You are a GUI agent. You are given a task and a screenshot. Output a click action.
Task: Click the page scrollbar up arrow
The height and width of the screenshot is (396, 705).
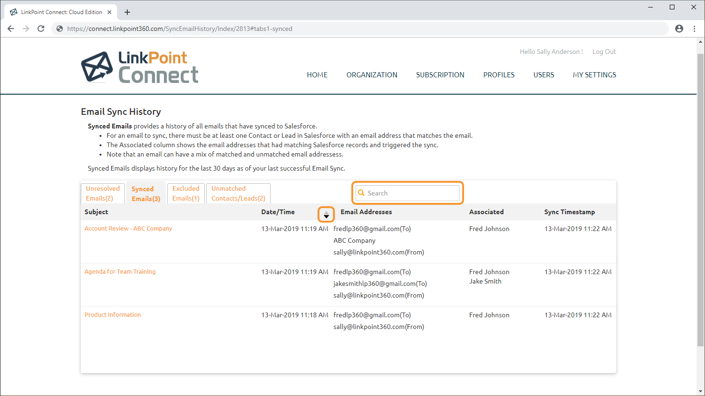tap(701, 42)
